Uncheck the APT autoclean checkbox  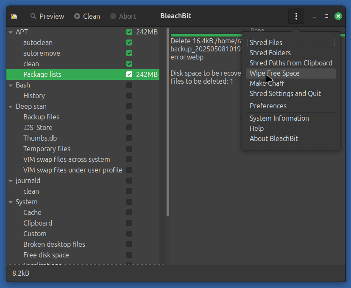point(129,42)
